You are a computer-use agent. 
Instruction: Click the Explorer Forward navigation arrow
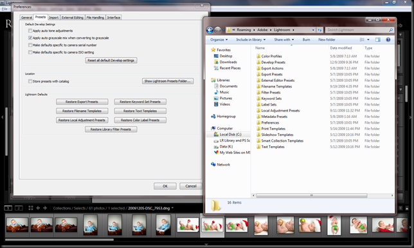217,30
